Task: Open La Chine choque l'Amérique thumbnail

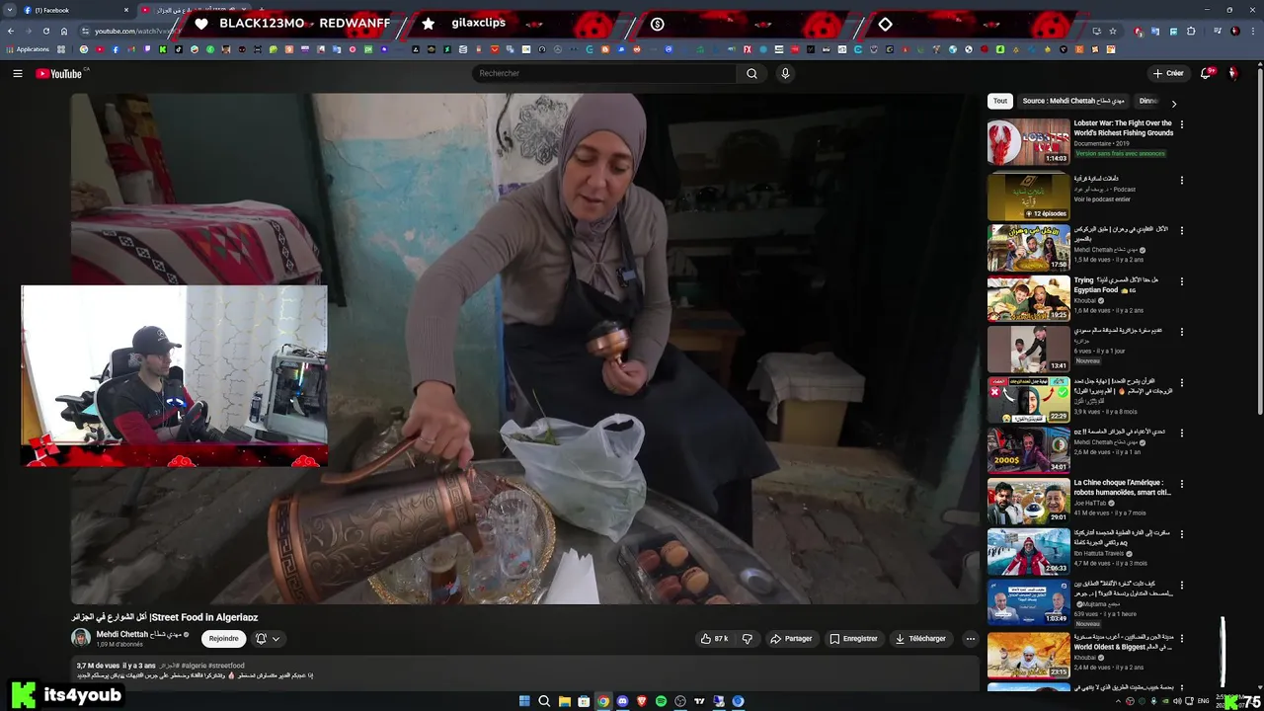Action: [1028, 502]
